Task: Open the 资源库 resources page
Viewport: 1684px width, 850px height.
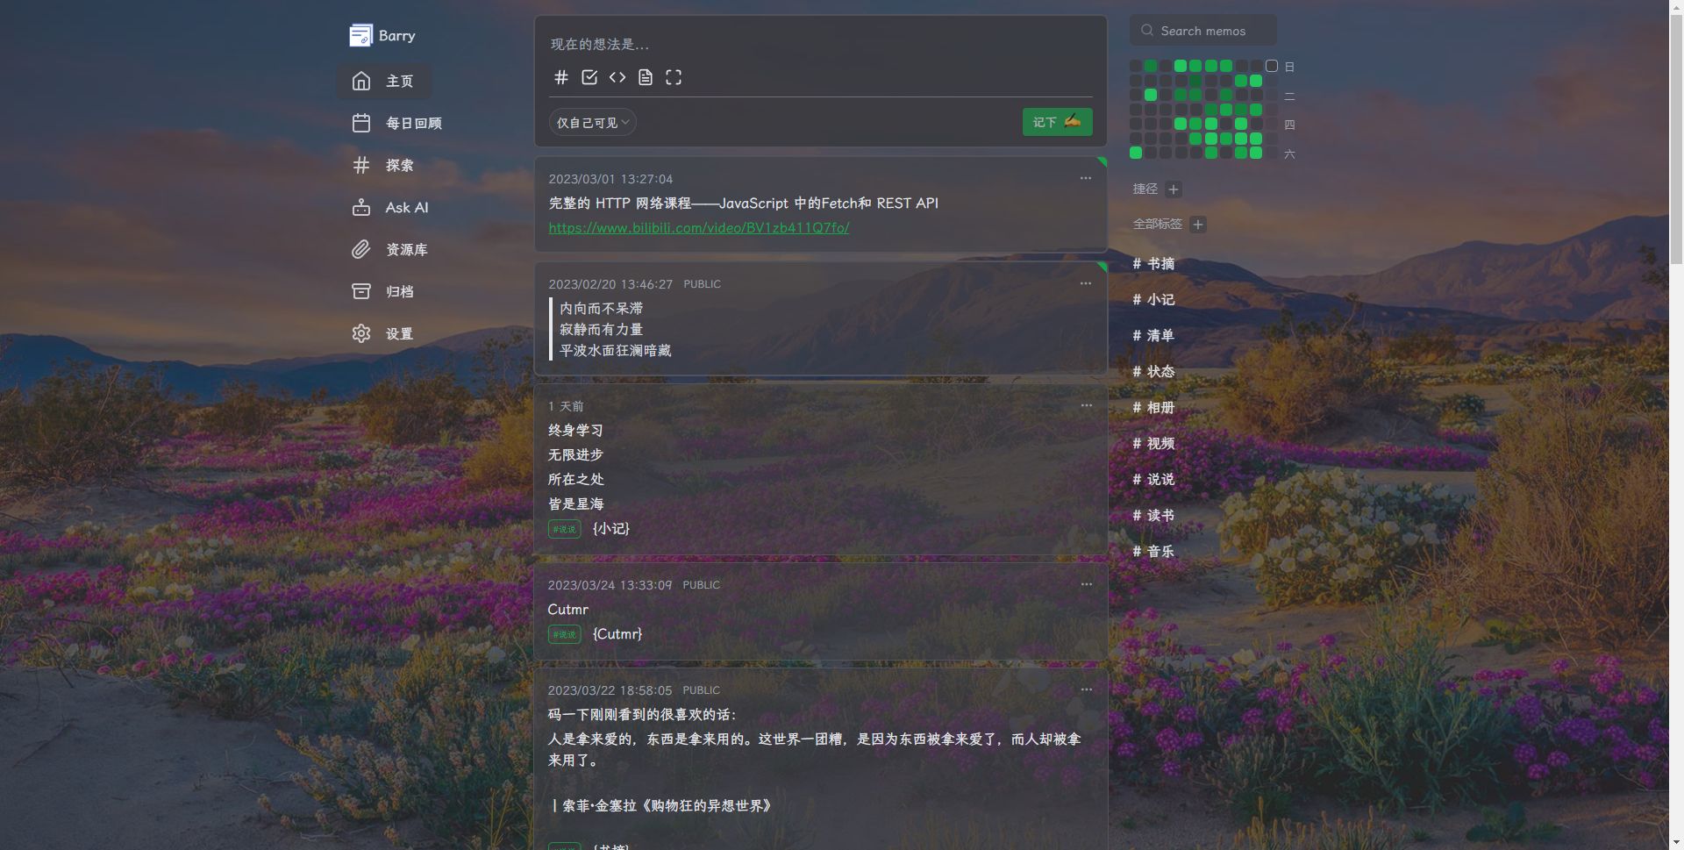Action: click(404, 250)
